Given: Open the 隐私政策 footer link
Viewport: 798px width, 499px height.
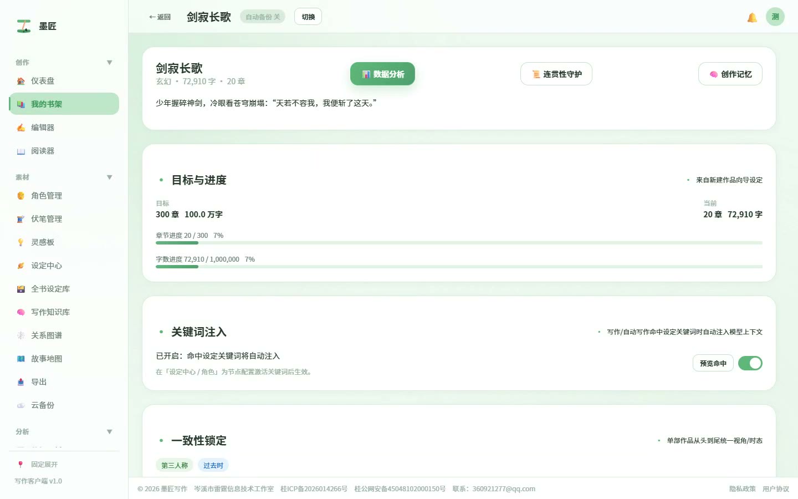Looking at the screenshot, I should tap(743, 489).
